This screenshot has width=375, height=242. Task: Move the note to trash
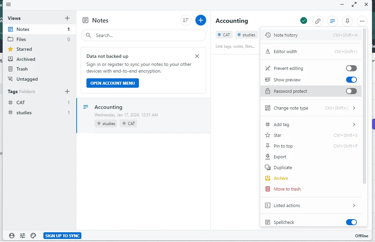[311, 189]
